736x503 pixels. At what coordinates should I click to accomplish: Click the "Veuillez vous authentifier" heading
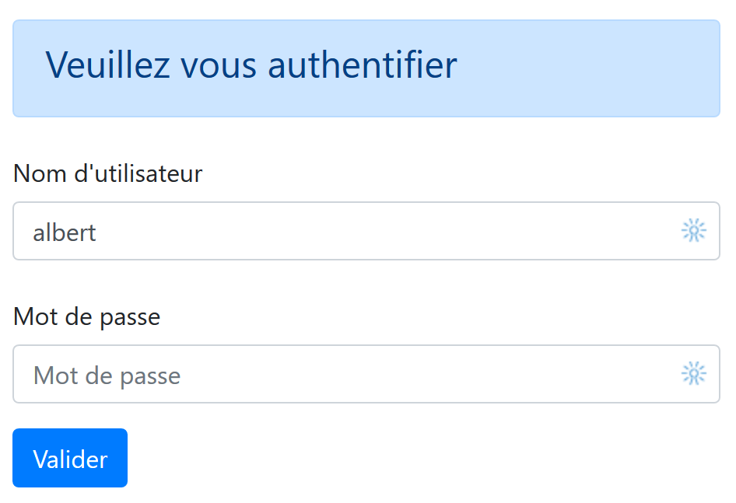(x=251, y=65)
